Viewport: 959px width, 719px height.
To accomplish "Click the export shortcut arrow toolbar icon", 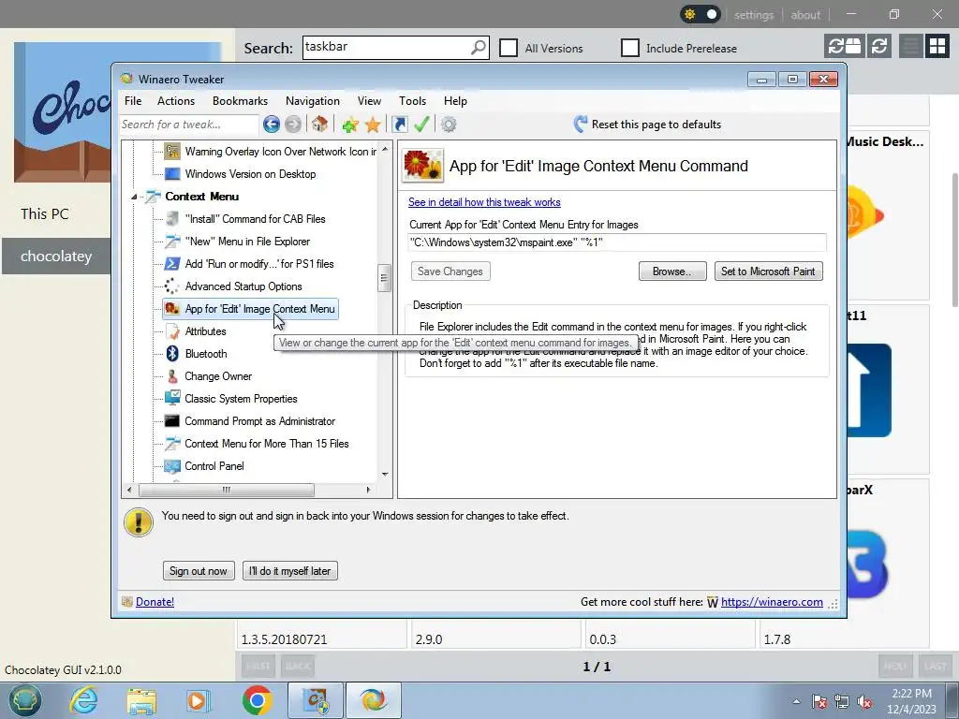I will (399, 125).
